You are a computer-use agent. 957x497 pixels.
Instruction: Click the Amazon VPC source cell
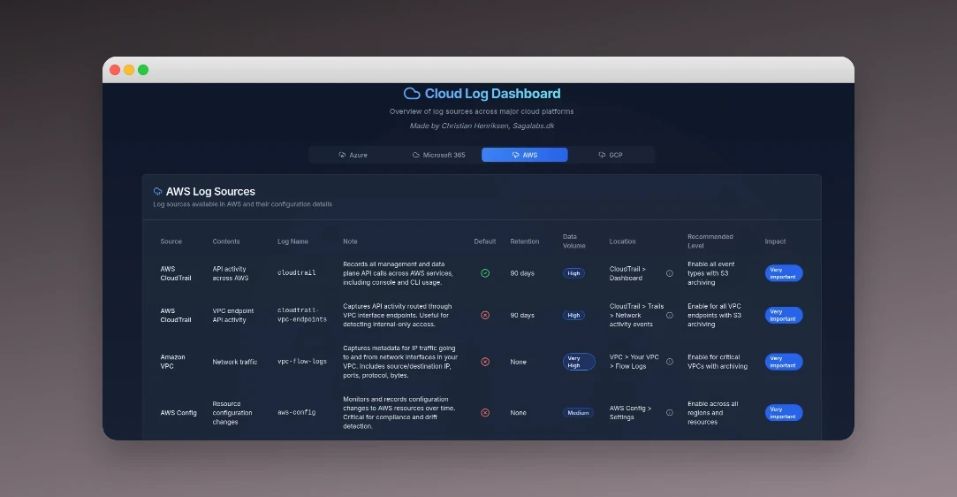pos(172,362)
